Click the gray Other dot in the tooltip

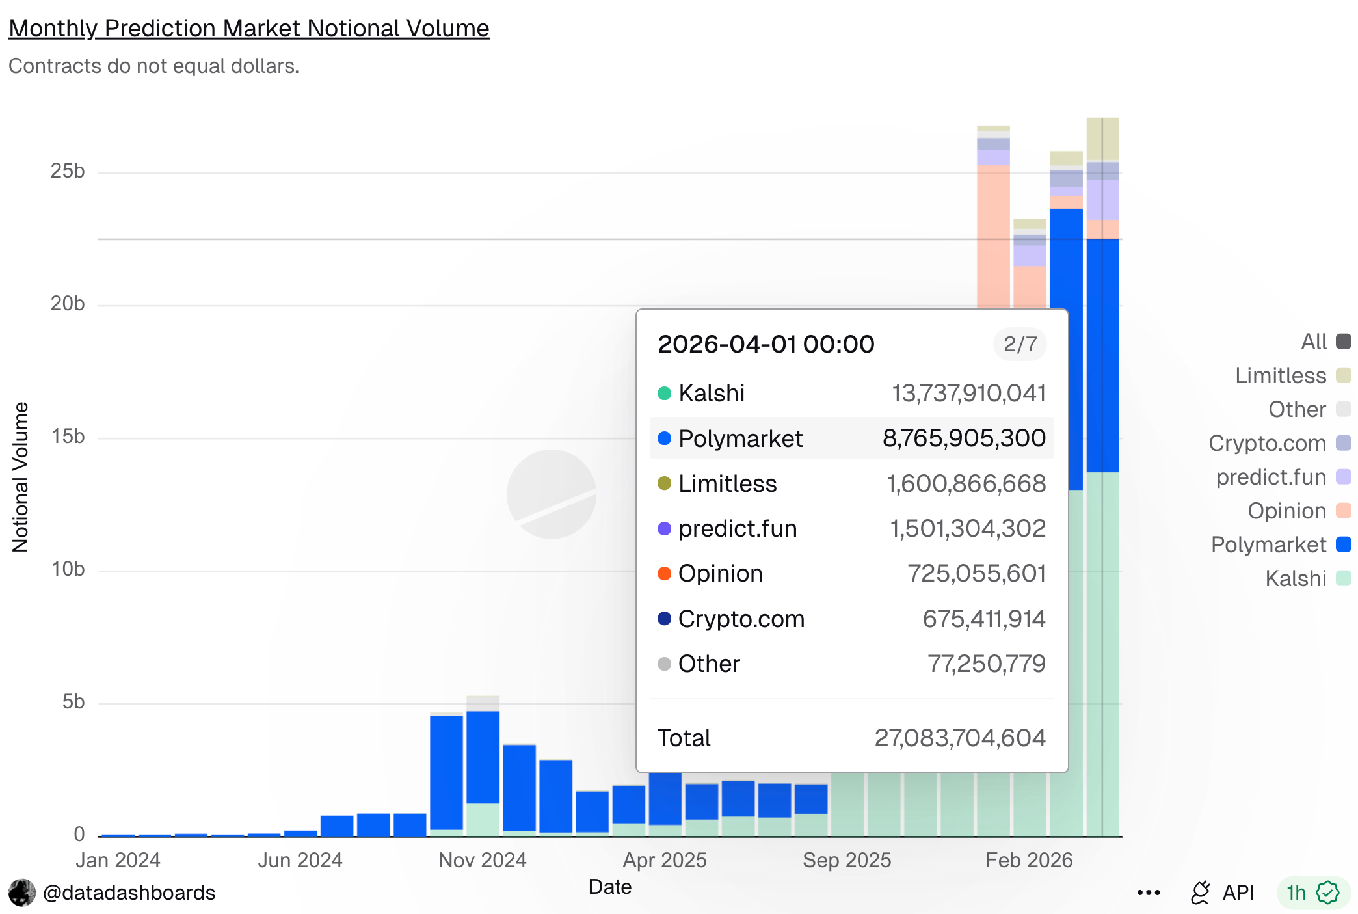point(663,664)
